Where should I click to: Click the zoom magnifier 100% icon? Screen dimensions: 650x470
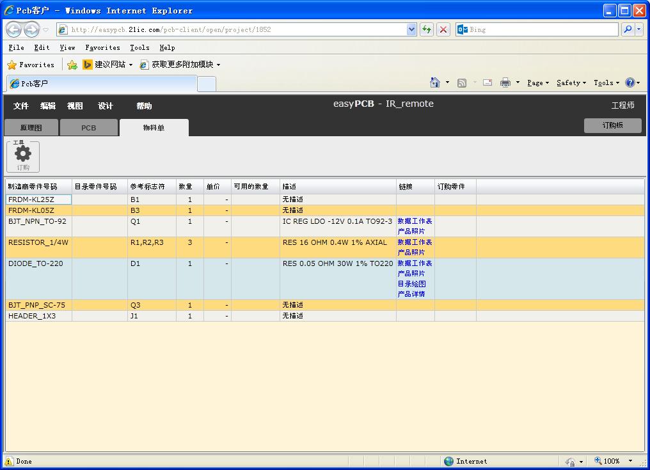point(598,460)
